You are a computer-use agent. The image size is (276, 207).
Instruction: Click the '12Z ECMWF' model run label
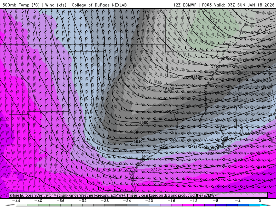(185, 5)
